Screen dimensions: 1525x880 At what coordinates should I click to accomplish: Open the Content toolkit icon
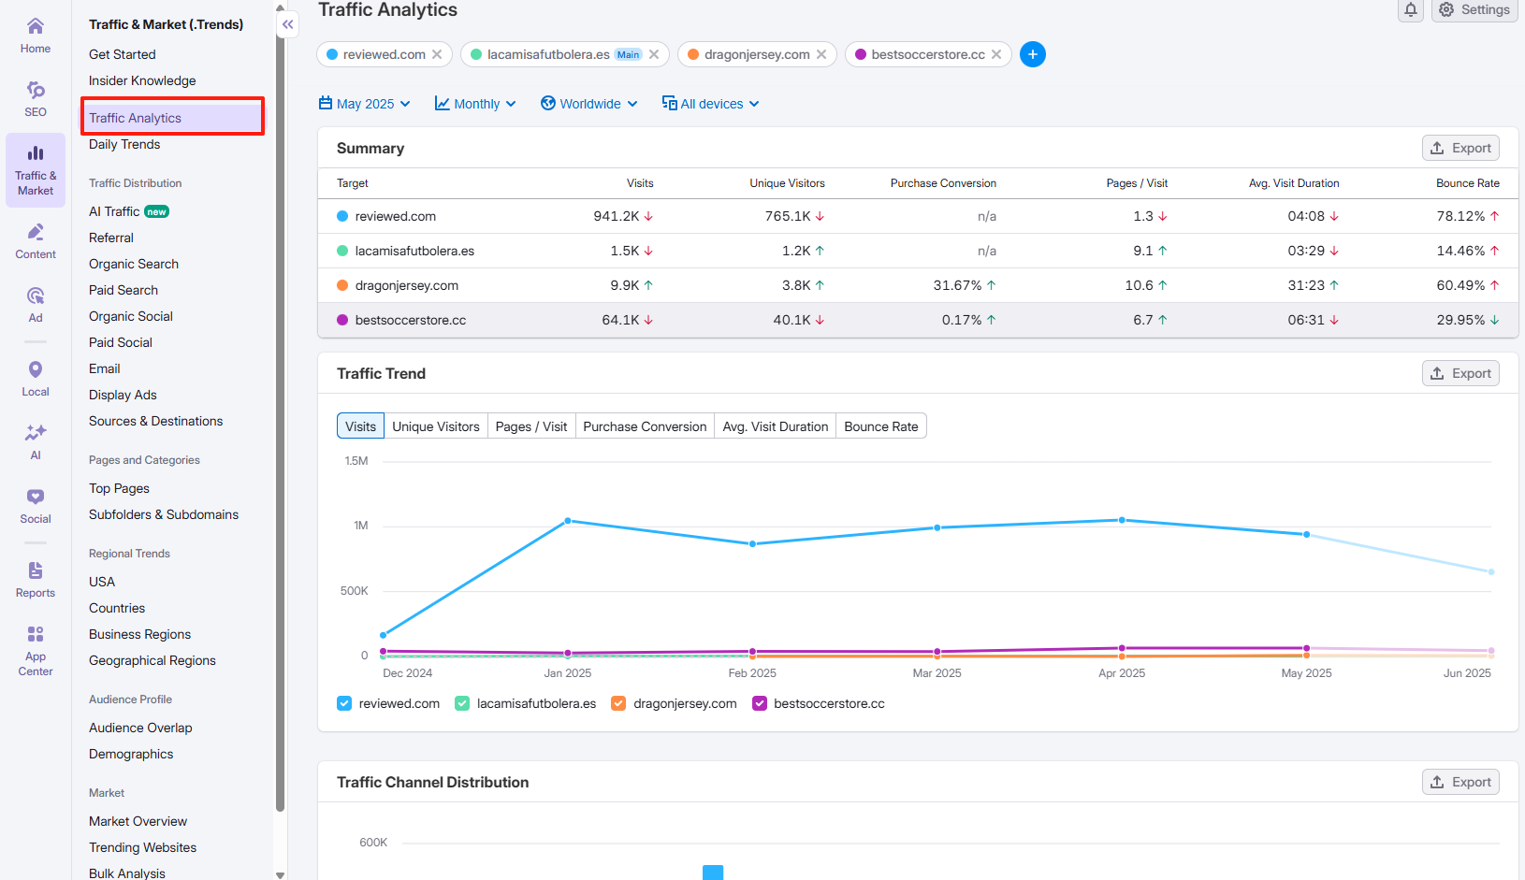pos(36,240)
